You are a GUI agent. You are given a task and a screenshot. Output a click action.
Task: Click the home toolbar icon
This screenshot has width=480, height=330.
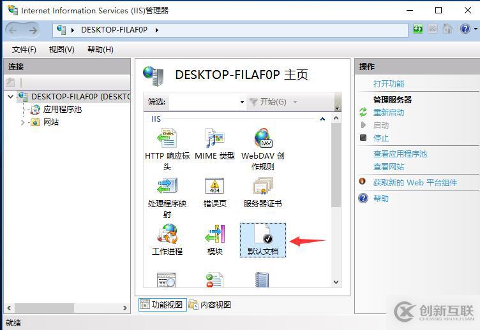pyautogui.click(x=447, y=29)
